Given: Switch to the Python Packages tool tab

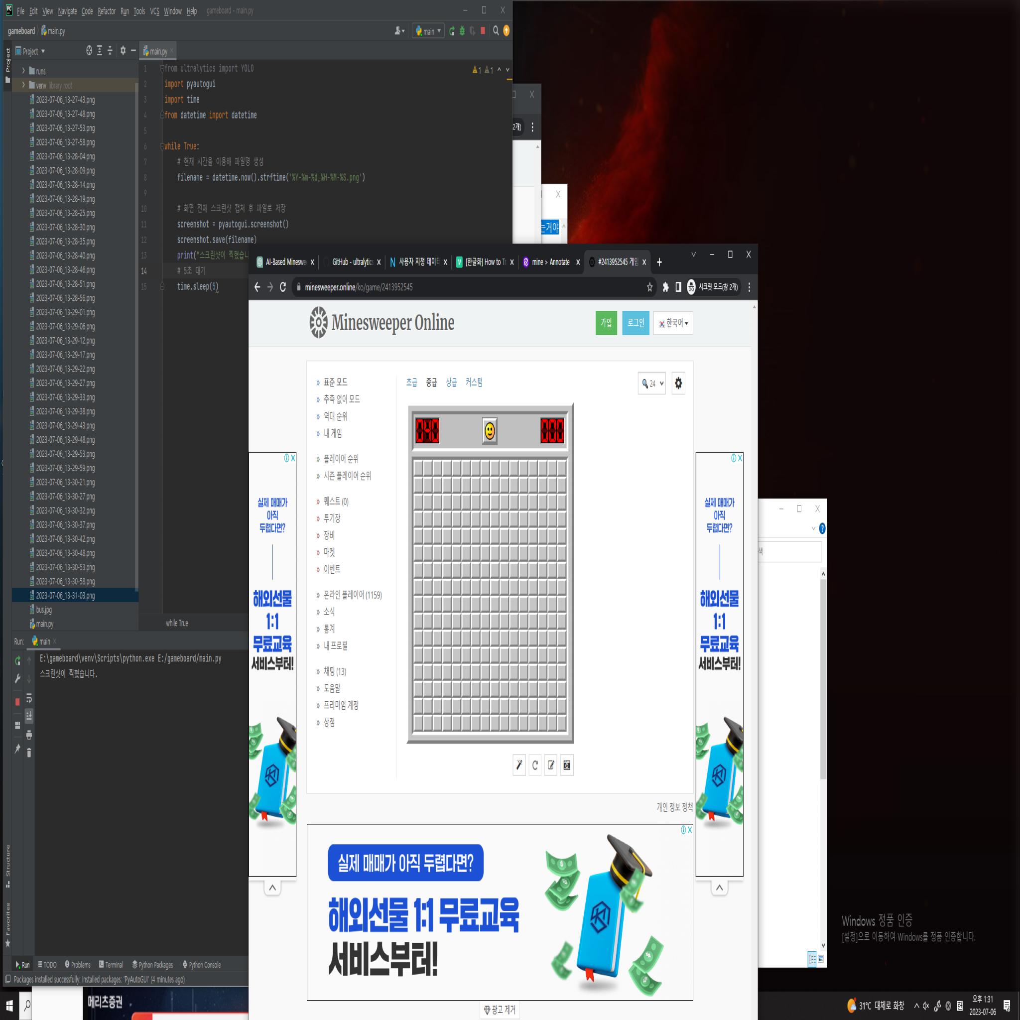Looking at the screenshot, I should tap(152, 965).
